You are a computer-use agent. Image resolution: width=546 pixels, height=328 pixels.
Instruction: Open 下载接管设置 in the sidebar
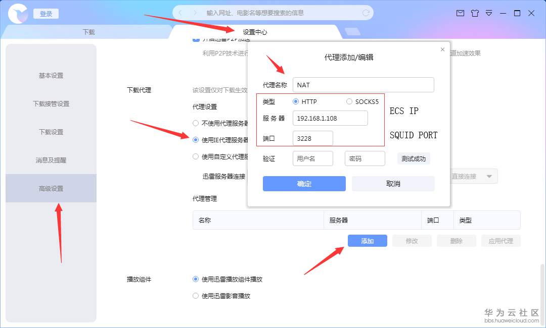click(51, 103)
